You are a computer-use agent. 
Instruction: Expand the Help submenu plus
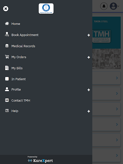(89, 111)
